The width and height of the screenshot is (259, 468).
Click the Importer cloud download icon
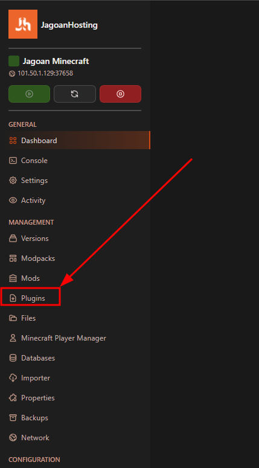coord(13,378)
